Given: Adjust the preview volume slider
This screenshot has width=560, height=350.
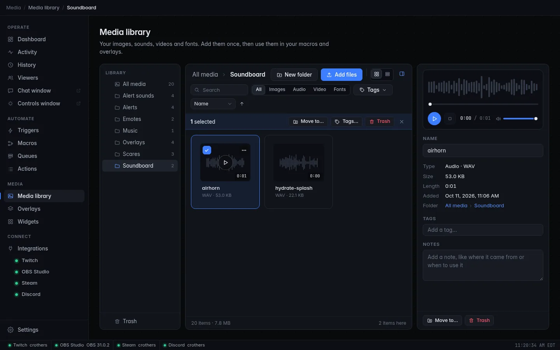Looking at the screenshot, I should click(x=520, y=119).
